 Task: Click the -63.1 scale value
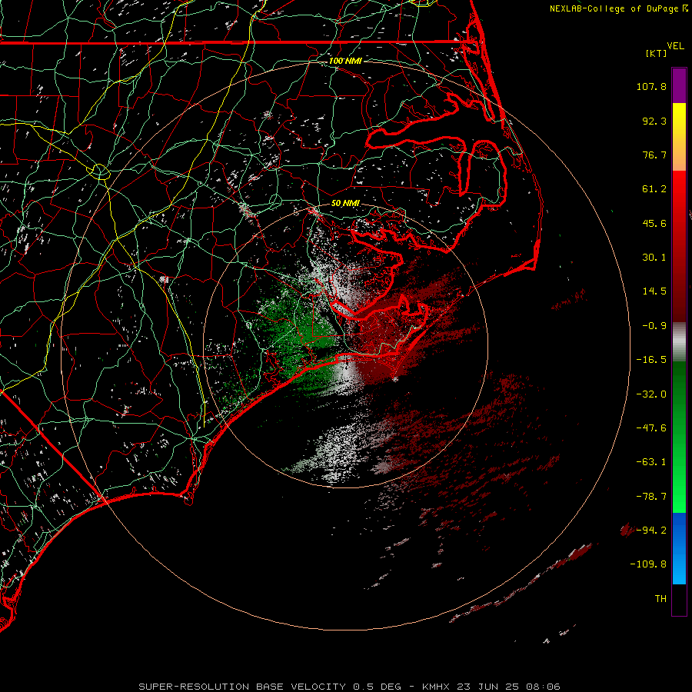click(651, 462)
